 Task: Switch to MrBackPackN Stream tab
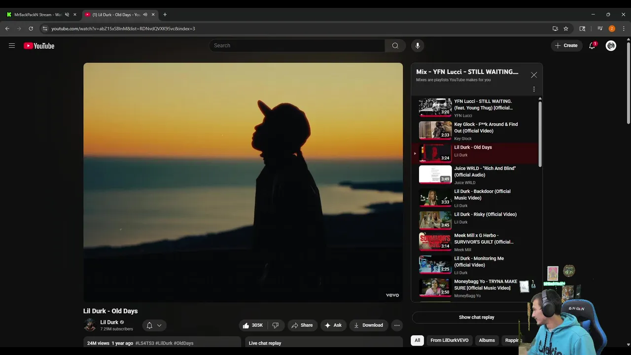37,15
